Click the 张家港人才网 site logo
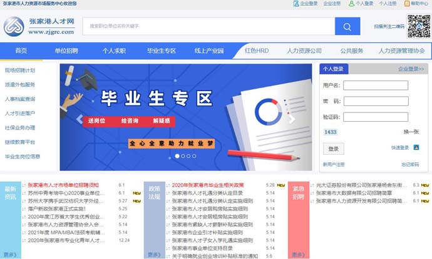 tap(39, 26)
